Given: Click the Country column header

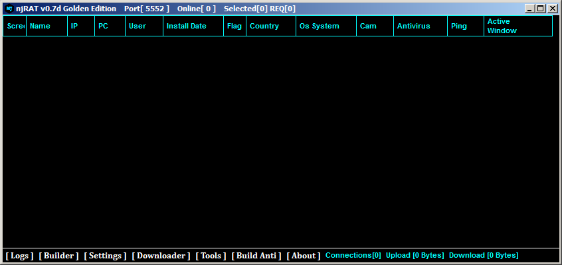Looking at the screenshot, I should (271, 26).
